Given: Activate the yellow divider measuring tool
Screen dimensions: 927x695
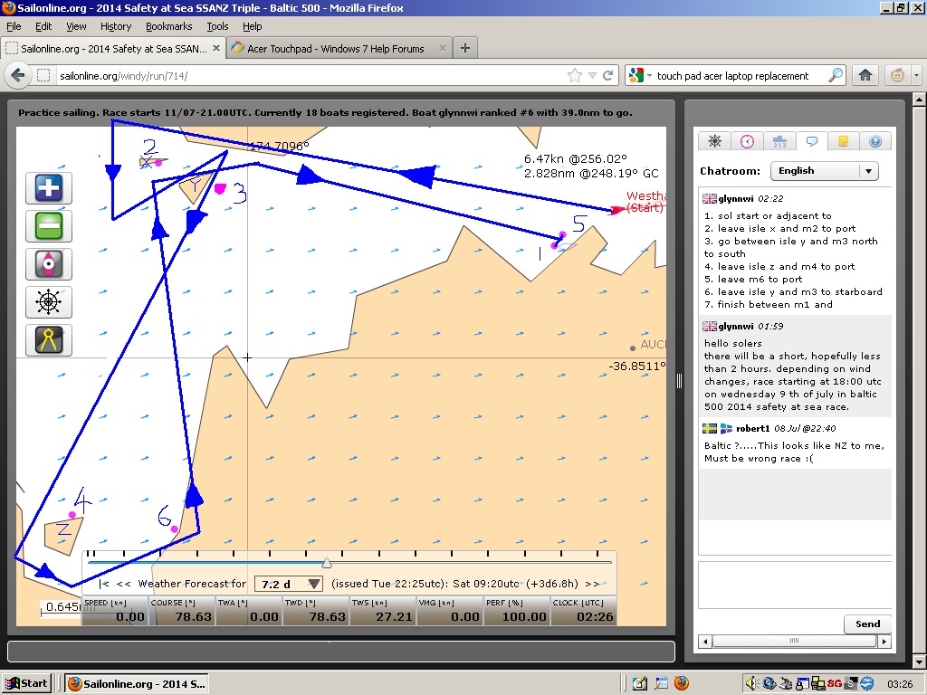Looking at the screenshot, I should click(x=49, y=340).
